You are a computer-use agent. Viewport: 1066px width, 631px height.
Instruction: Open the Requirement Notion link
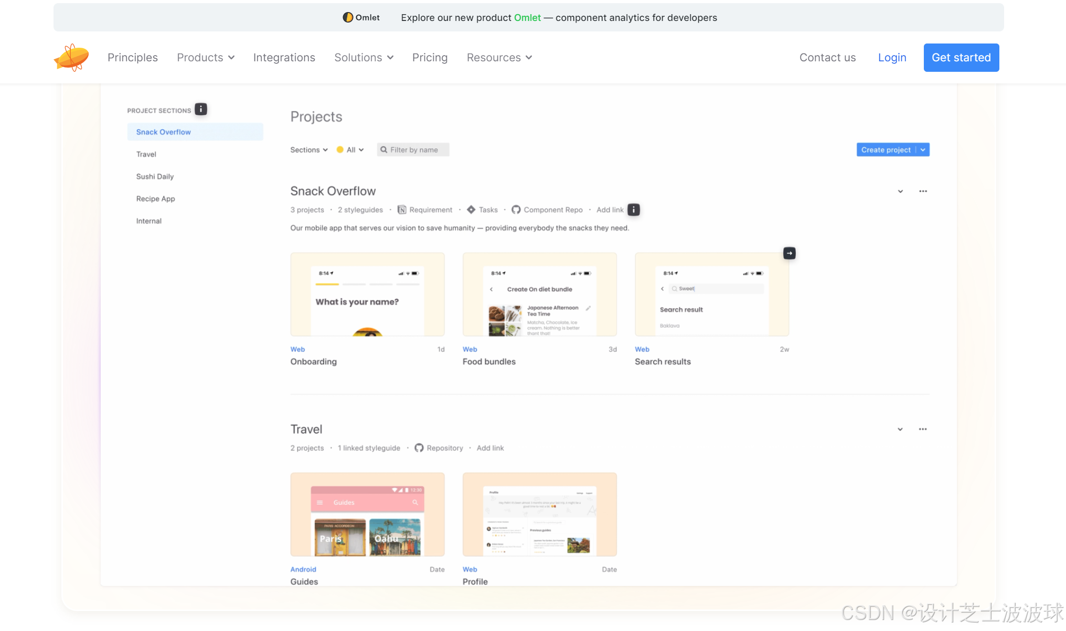click(x=425, y=210)
